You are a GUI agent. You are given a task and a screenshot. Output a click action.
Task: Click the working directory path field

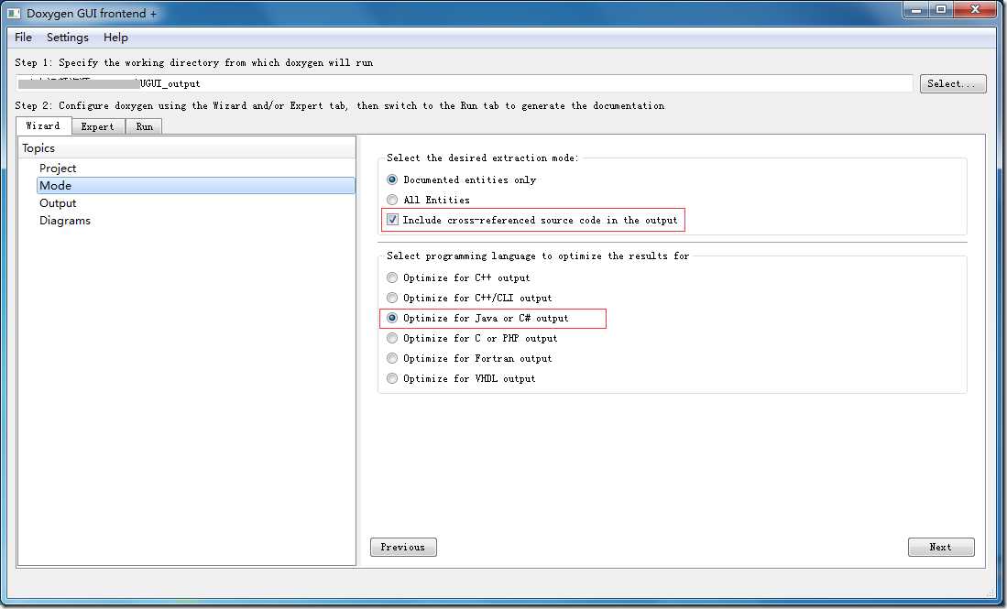464,83
